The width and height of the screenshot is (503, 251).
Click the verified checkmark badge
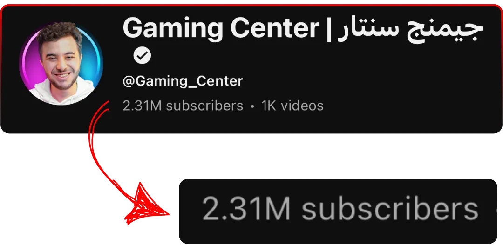coord(143,56)
